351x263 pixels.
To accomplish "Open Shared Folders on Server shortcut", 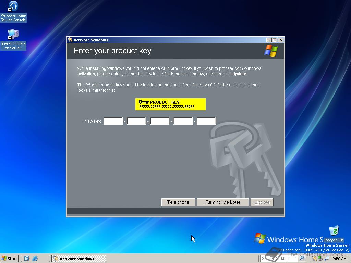I will click(13, 40).
